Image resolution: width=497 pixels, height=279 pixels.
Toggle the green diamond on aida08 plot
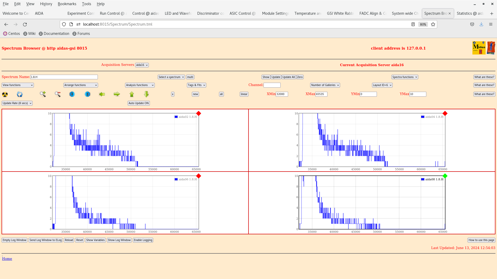pos(445,176)
